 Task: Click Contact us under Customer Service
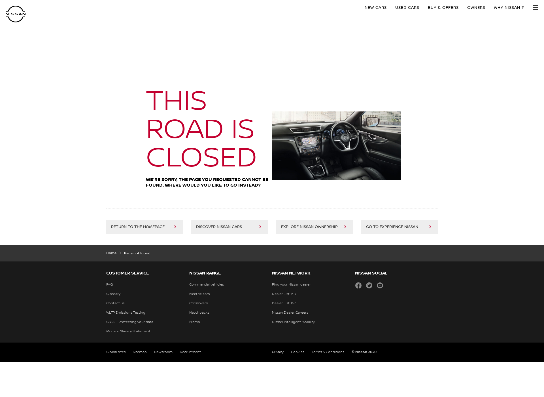click(115, 303)
